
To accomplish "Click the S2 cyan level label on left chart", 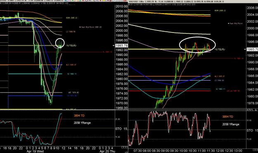I will [x=72, y=74].
